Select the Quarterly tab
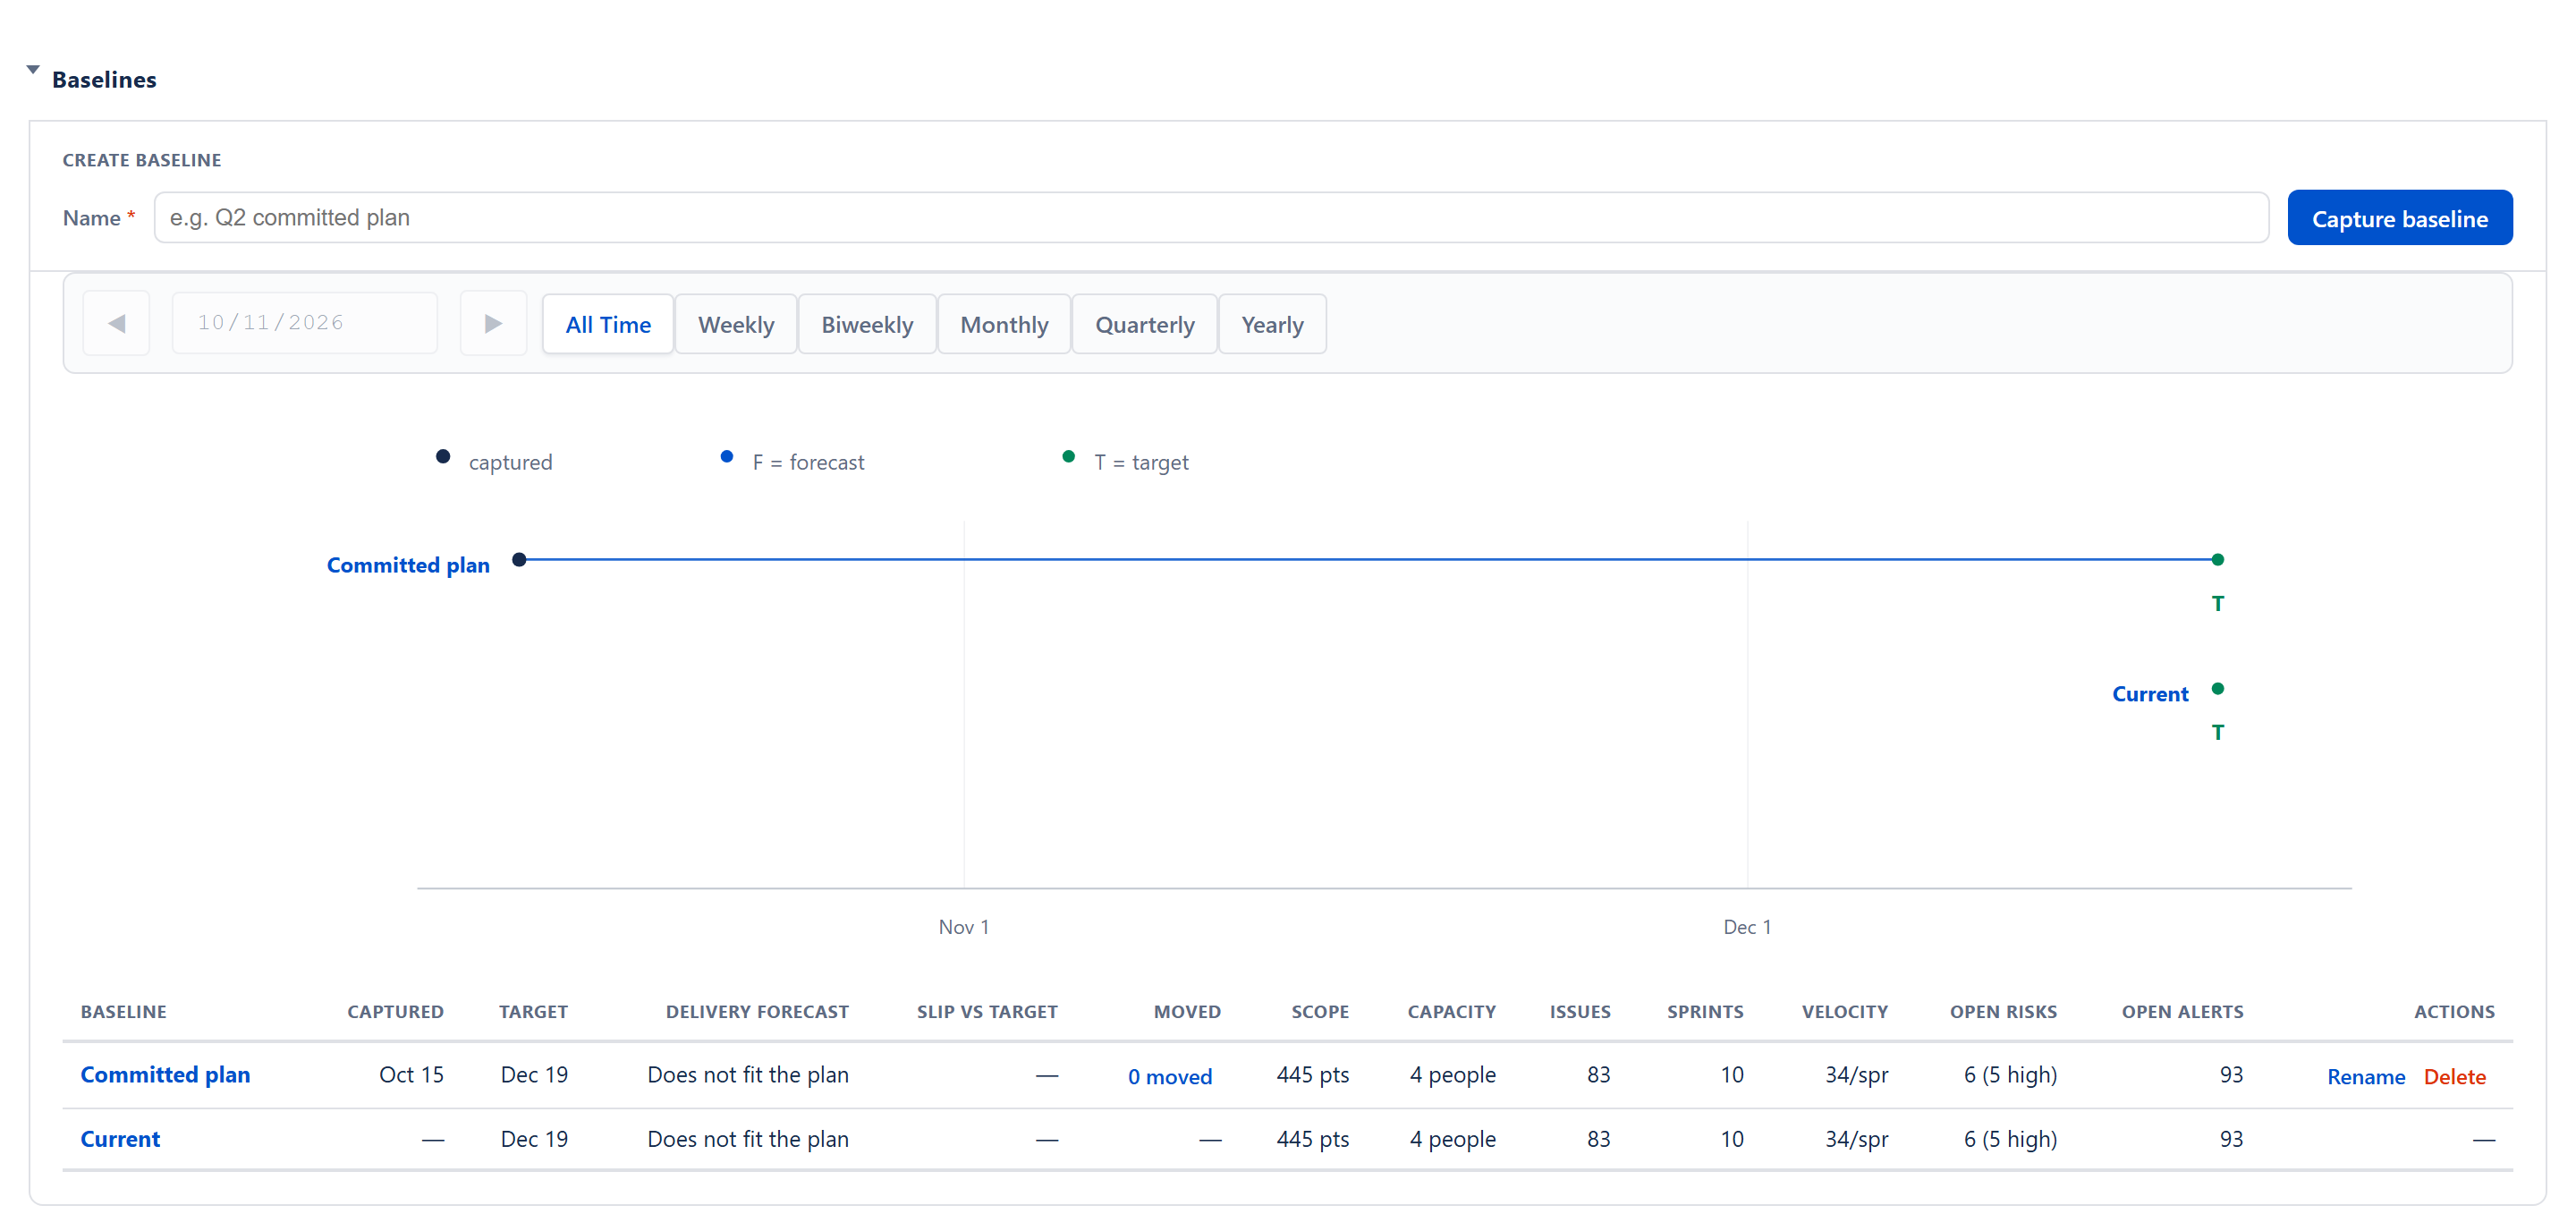 coord(1145,325)
